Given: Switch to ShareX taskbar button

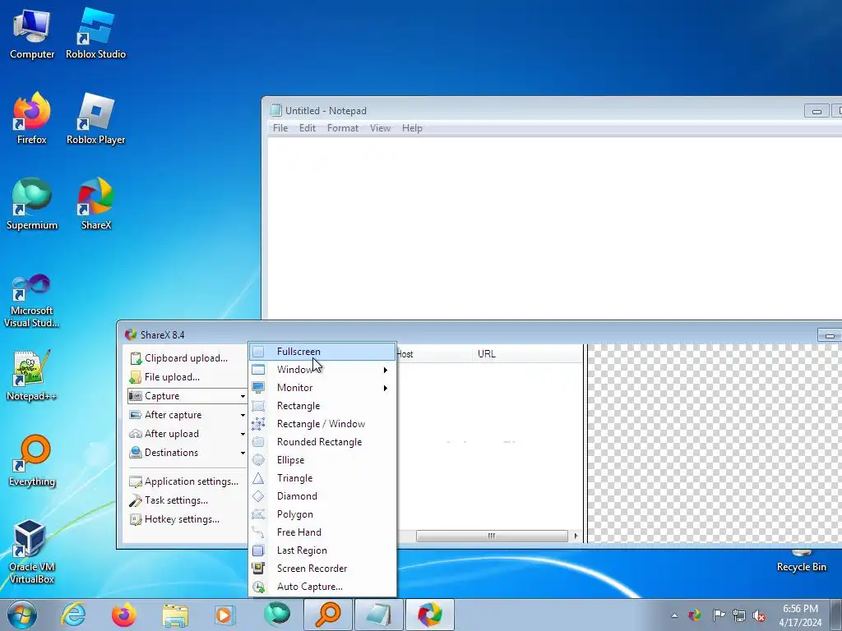Looking at the screenshot, I should tap(429, 615).
